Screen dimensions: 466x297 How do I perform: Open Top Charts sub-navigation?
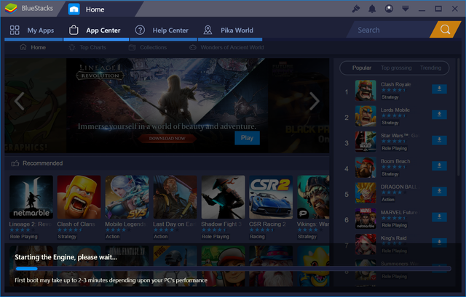[87, 47]
